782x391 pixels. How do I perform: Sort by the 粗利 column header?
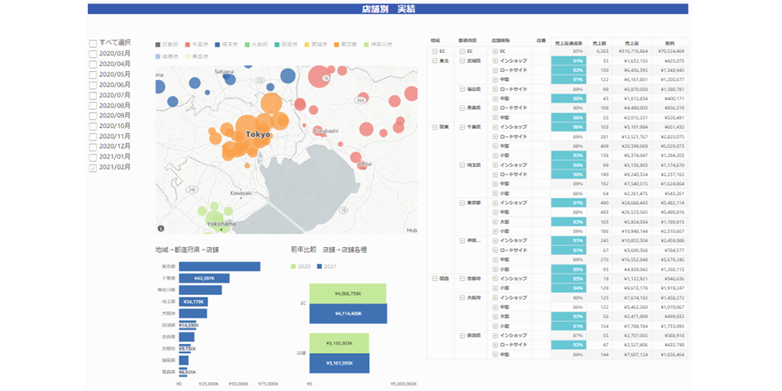[669, 43]
